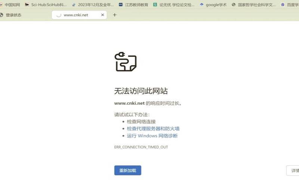299x187 pixels.
Task: Click the 国家哲学社会科学 globe favicon
Action: [234, 4]
